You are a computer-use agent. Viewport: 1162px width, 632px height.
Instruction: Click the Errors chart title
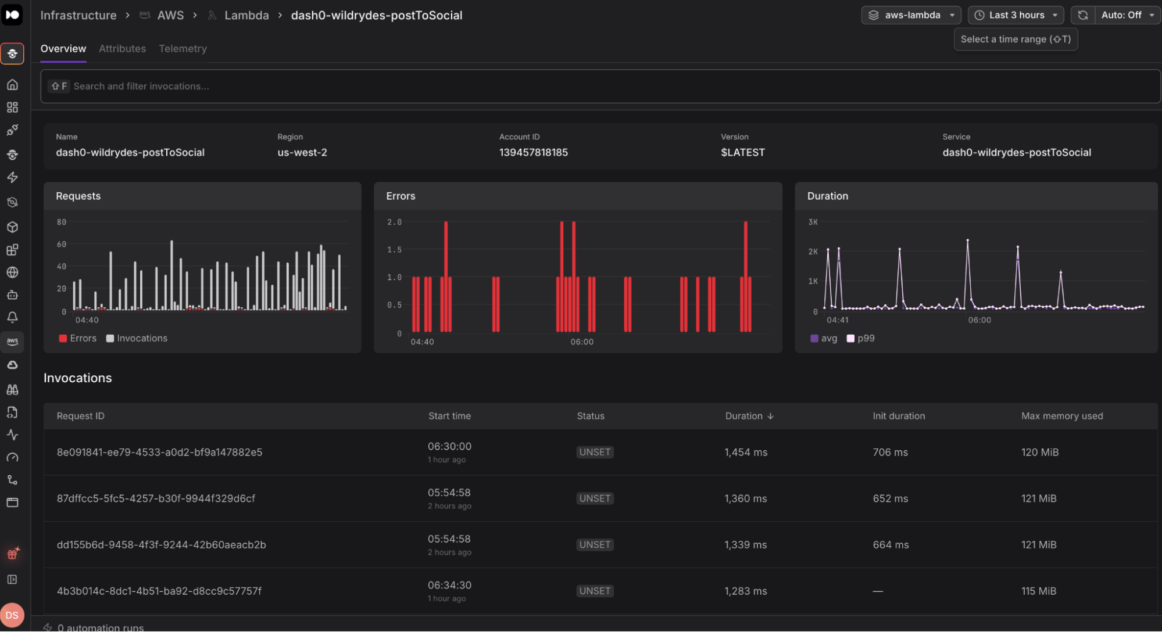[x=401, y=196]
